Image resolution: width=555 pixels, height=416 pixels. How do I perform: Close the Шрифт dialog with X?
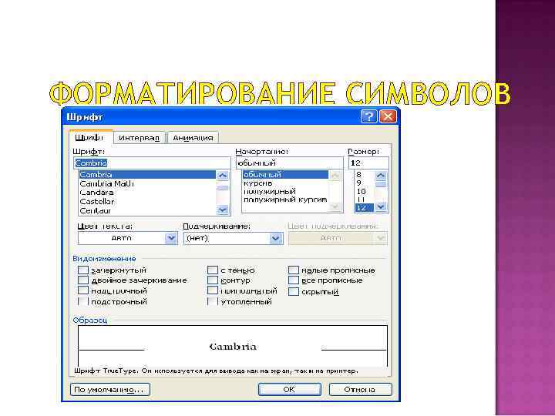click(x=388, y=116)
